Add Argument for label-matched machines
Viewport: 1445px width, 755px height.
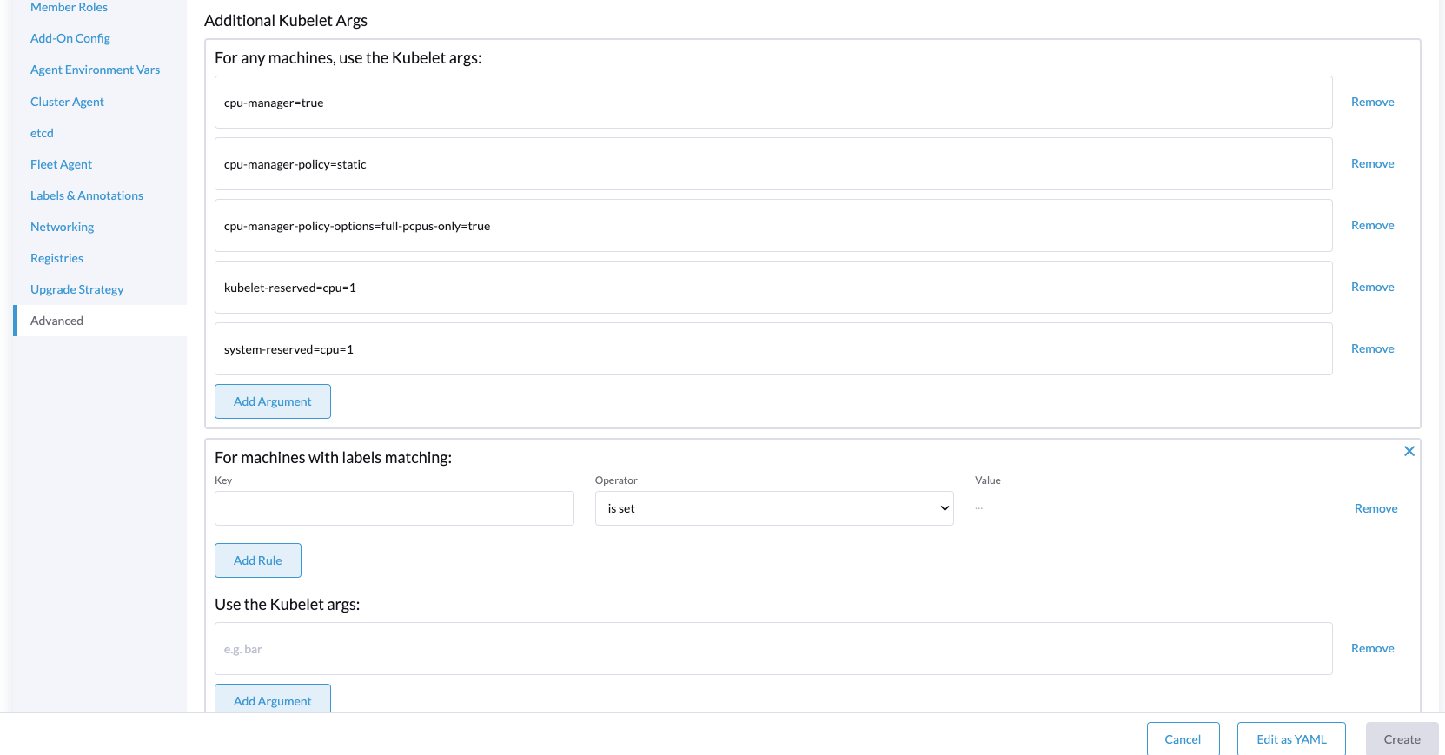click(x=273, y=699)
